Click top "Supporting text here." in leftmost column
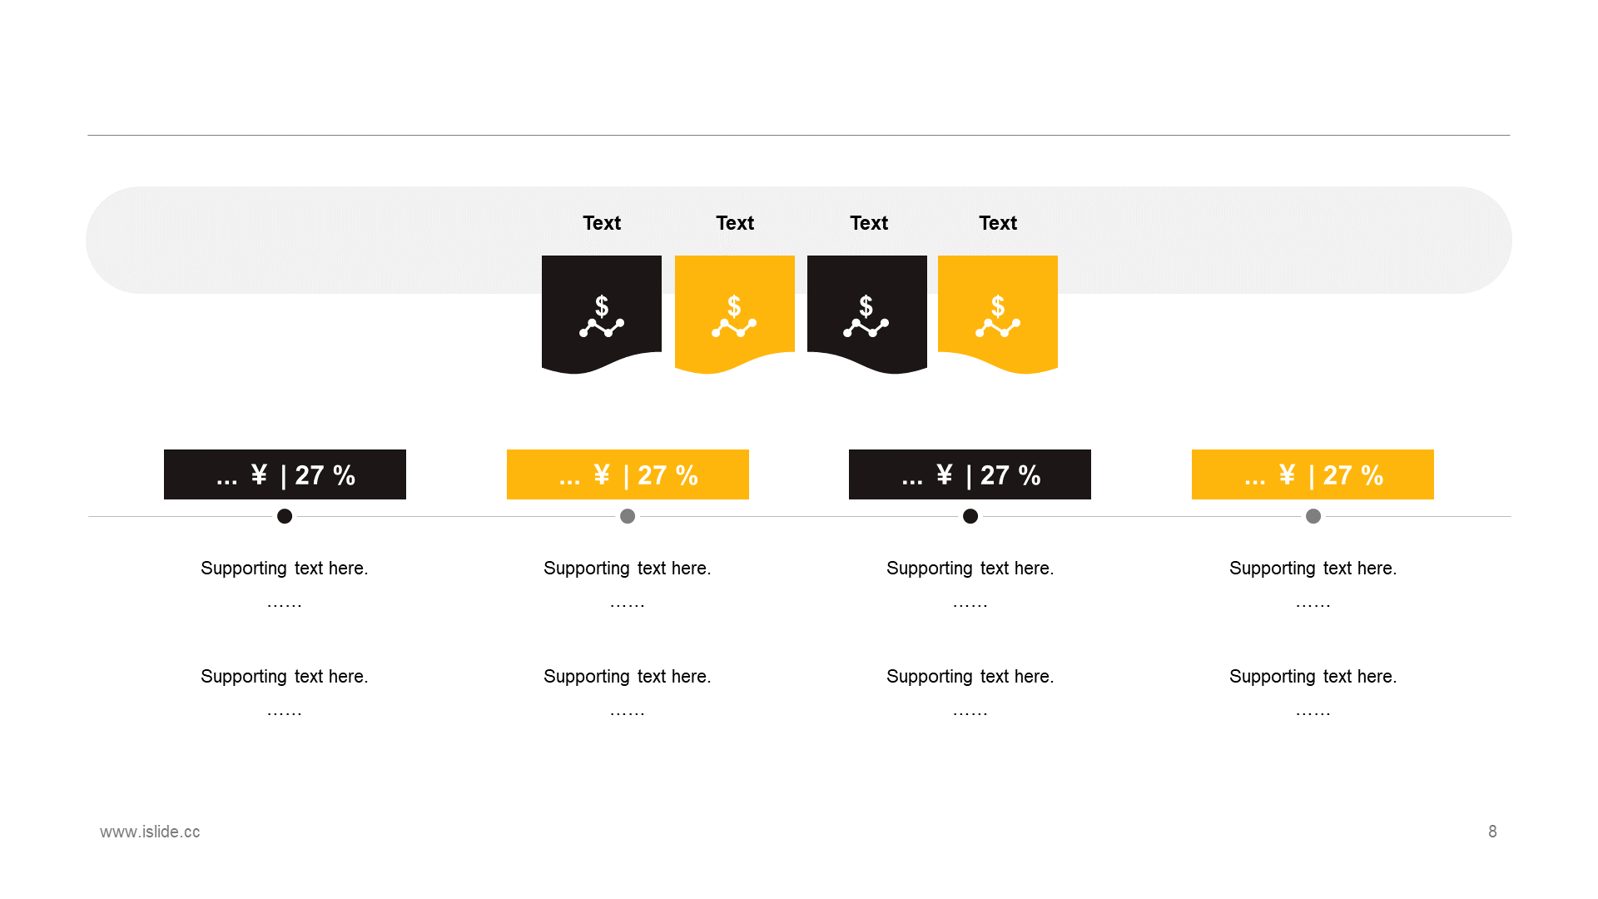The width and height of the screenshot is (1598, 899). pos(285,569)
